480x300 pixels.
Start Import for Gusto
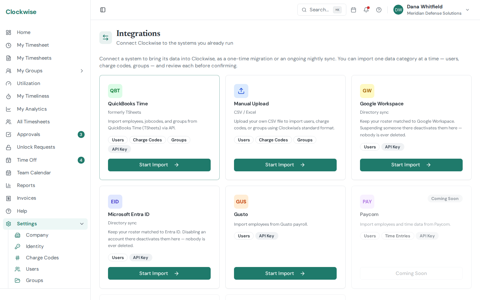point(285,273)
